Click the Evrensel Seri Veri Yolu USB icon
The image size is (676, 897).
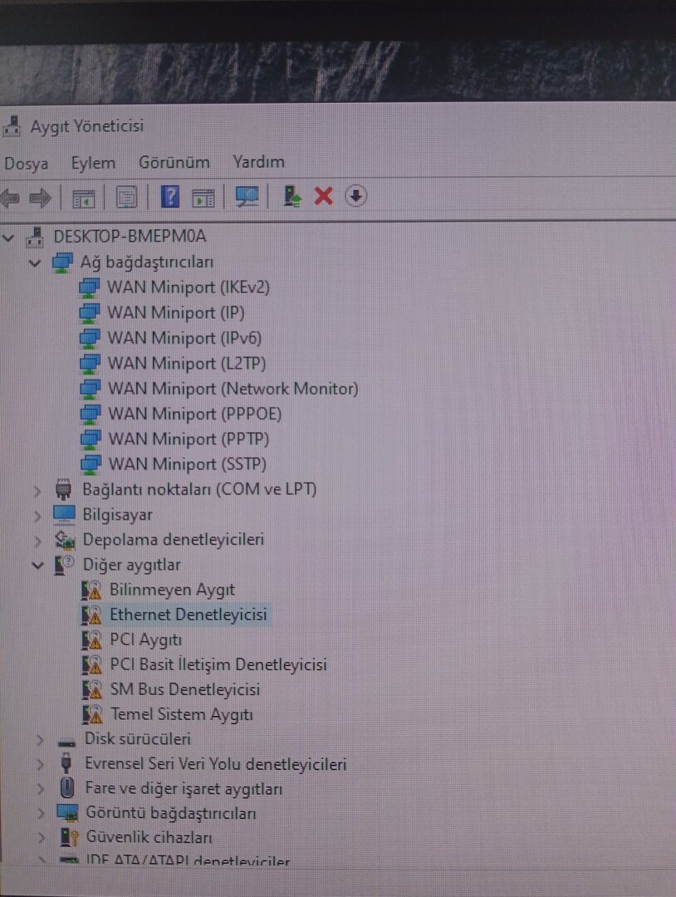click(x=66, y=764)
